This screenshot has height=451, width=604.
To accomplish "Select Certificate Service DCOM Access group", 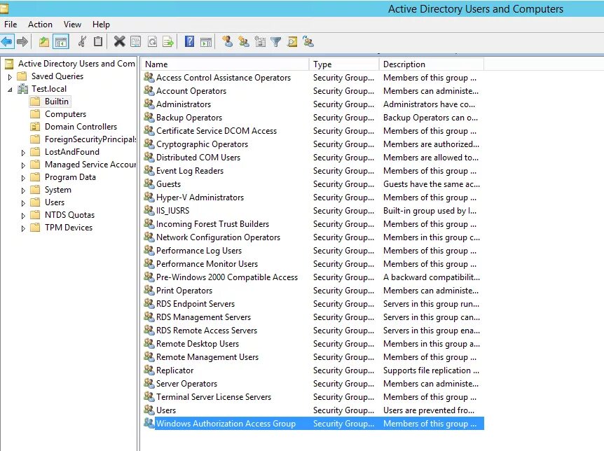I will click(x=217, y=130).
